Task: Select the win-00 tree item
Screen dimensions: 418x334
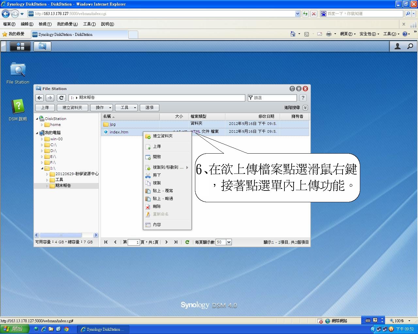Action: tap(56, 139)
